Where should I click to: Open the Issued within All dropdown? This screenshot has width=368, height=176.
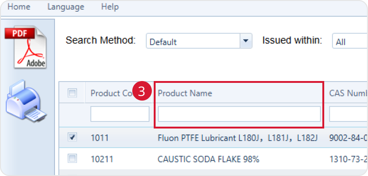(350, 41)
